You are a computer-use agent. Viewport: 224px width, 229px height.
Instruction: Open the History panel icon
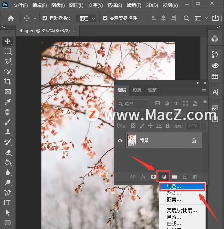tap(215, 54)
